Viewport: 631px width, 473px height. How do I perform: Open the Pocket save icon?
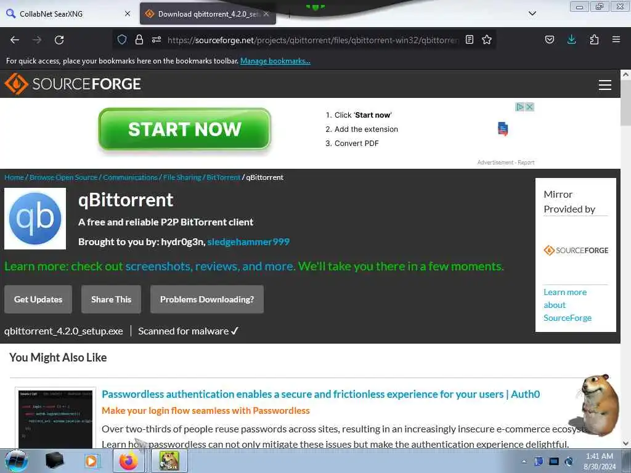coord(549,39)
